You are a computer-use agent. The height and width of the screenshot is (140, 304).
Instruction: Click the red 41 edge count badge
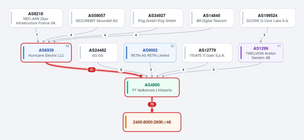[x=92, y=70]
